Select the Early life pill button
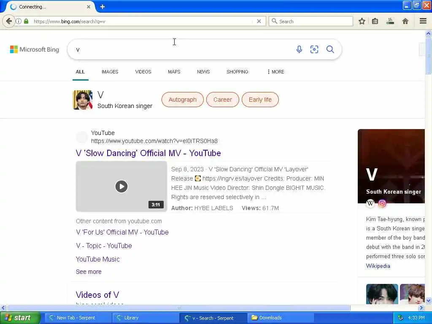The image size is (432, 324). [260, 100]
